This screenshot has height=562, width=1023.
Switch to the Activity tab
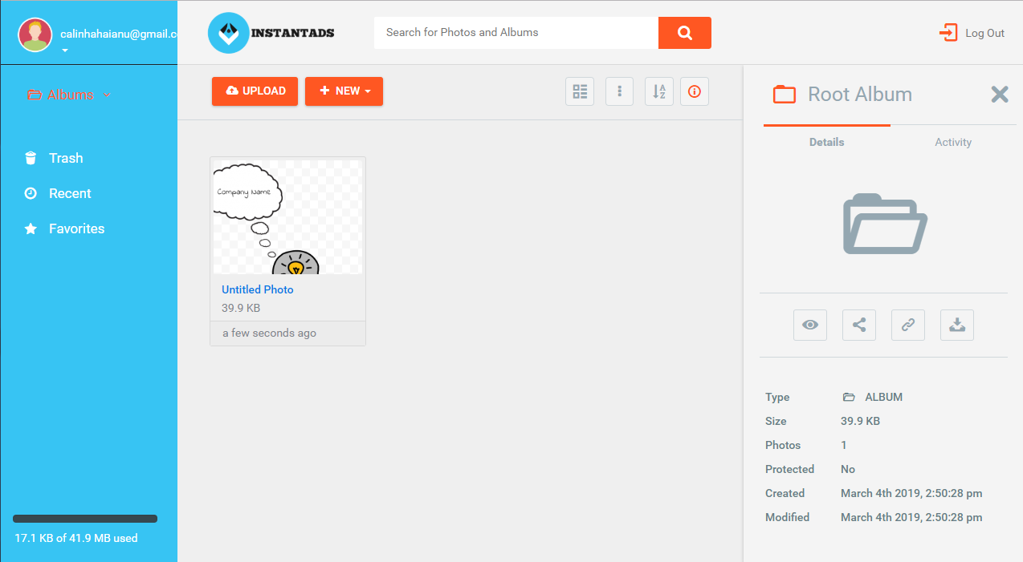pos(953,142)
